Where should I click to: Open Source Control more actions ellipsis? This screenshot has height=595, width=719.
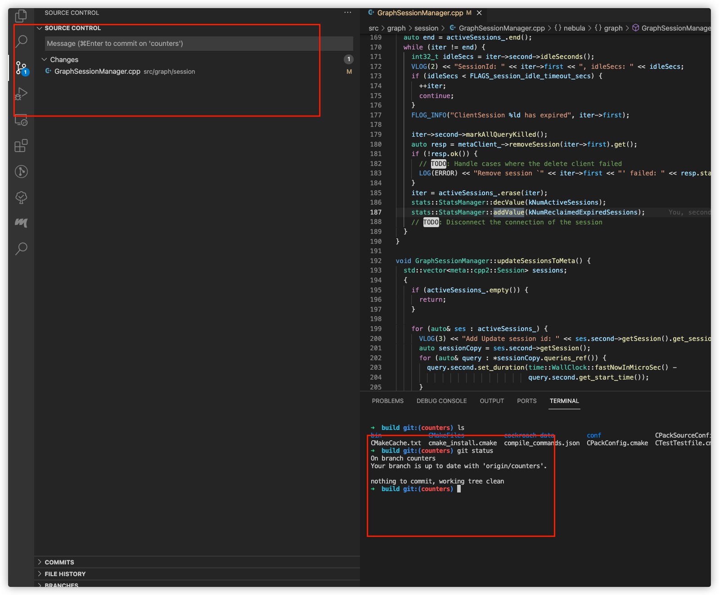[x=348, y=13]
